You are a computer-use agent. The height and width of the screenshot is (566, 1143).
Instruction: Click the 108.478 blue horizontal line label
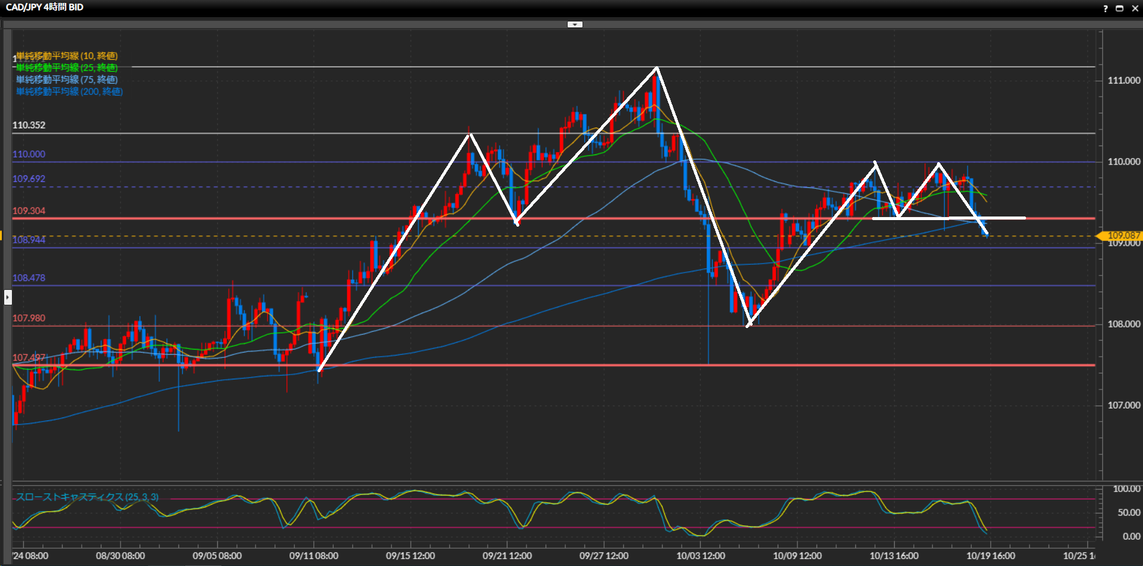[x=29, y=277]
